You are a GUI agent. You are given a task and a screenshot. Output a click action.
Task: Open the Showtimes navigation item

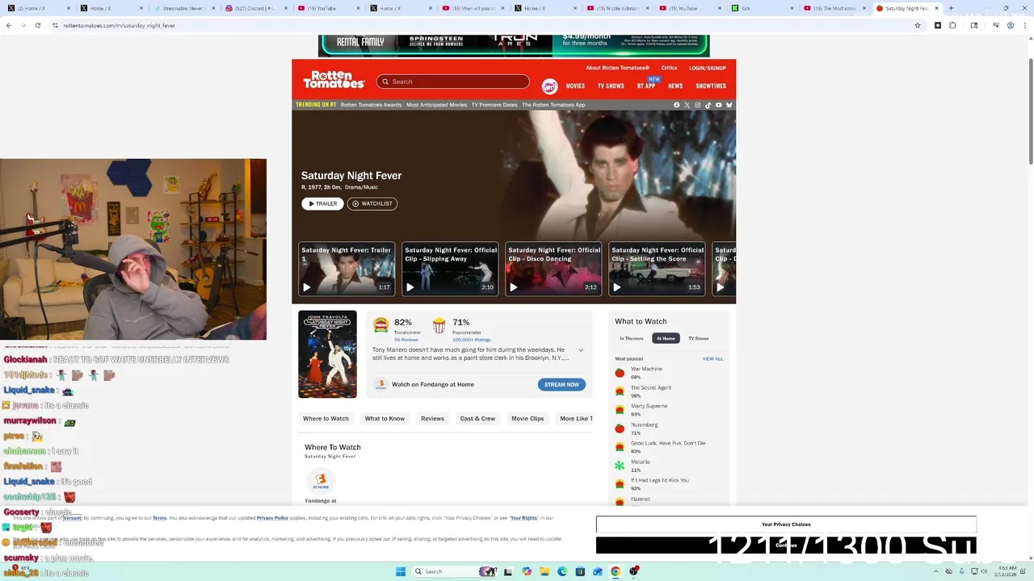(711, 86)
